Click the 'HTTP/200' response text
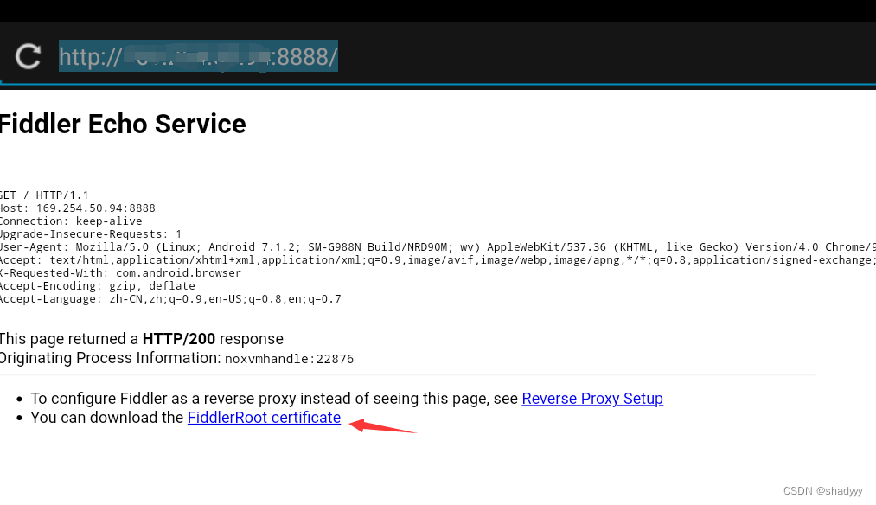The width and height of the screenshot is (876, 505). 179,338
